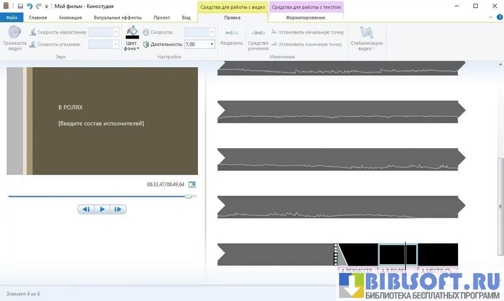Click Set end point (Установить конечную точку)
The width and height of the screenshot is (504, 301).
pos(306,44)
